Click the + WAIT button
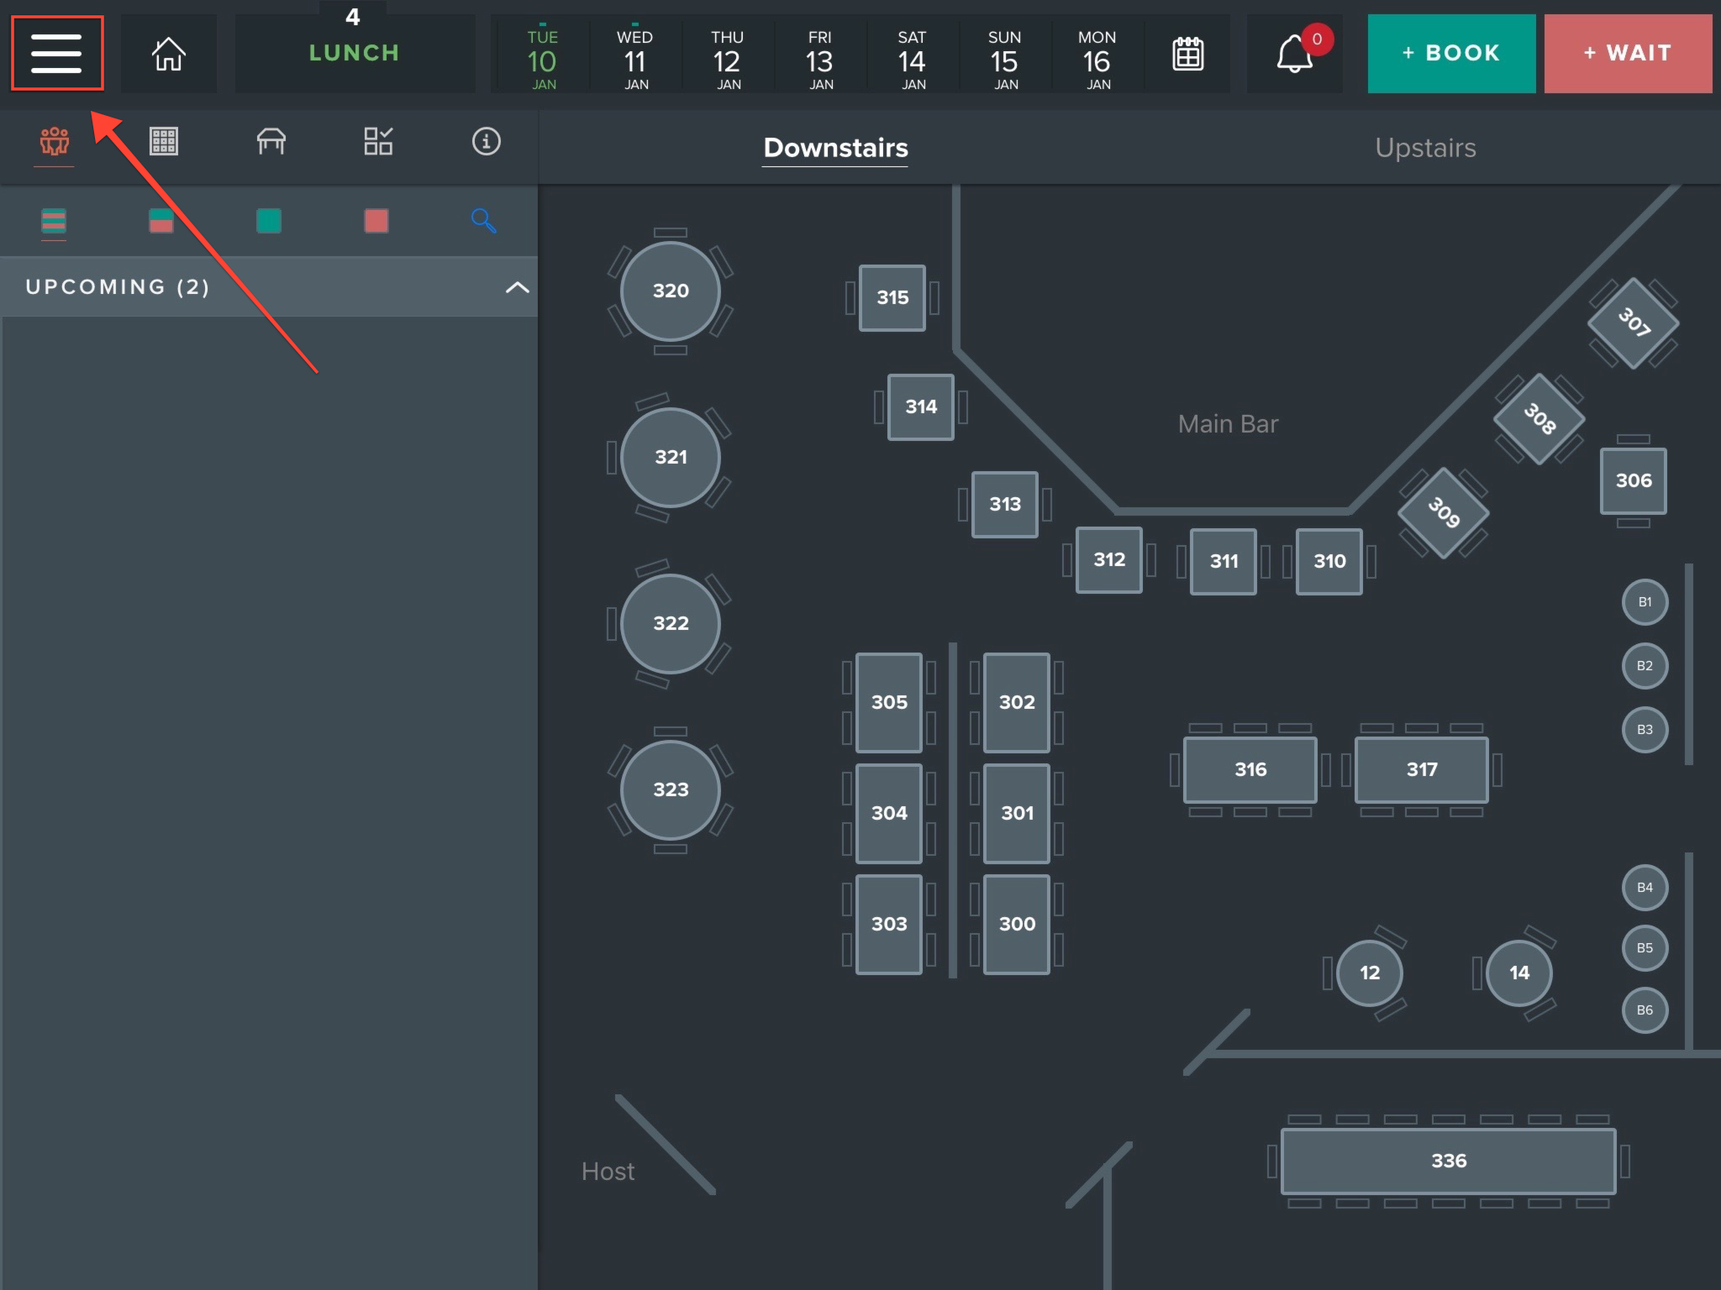 [x=1628, y=53]
